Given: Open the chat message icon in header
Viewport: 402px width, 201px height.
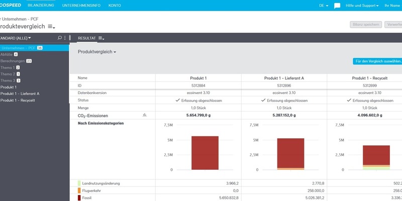Looking at the screenshot, I should 337,6.
